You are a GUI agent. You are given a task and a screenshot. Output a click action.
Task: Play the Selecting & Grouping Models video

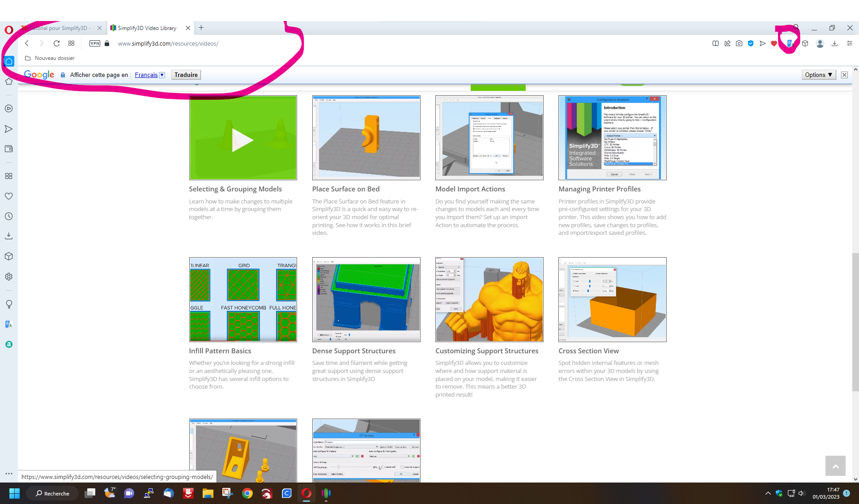243,138
